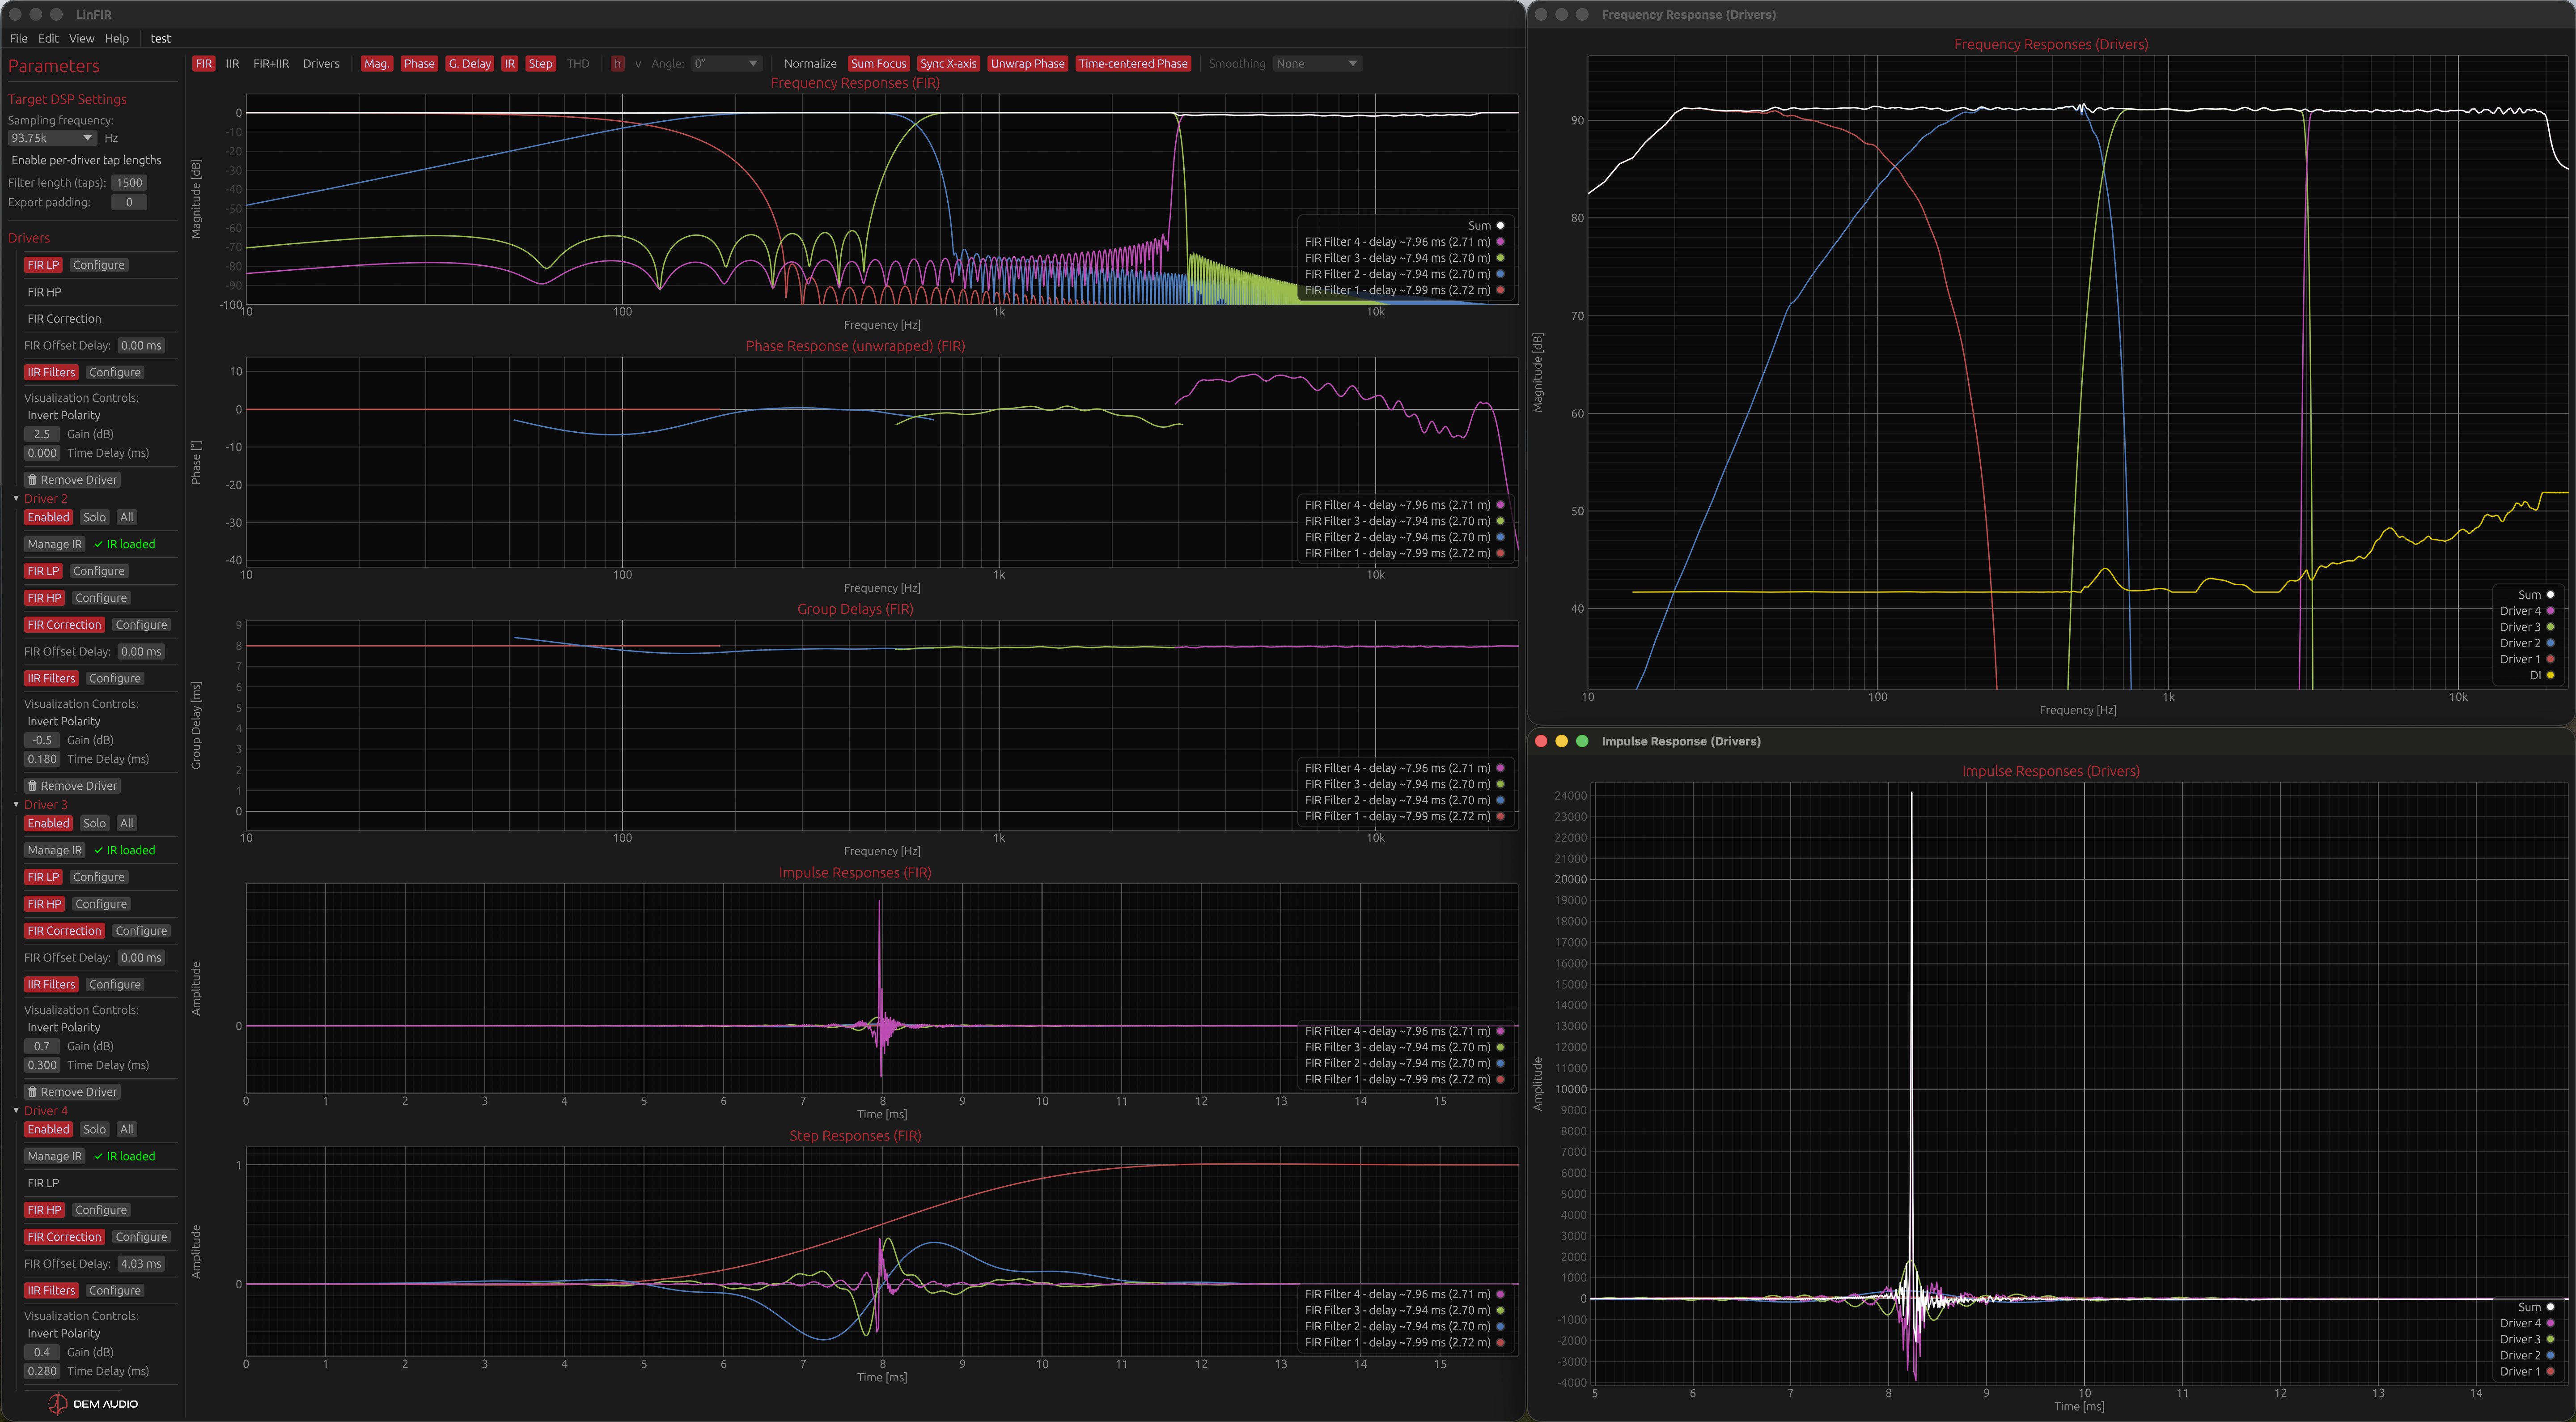The width and height of the screenshot is (2576, 1422).
Task: Click FIR Filter 1 legend dot in Step Responses
Action: [1500, 1342]
